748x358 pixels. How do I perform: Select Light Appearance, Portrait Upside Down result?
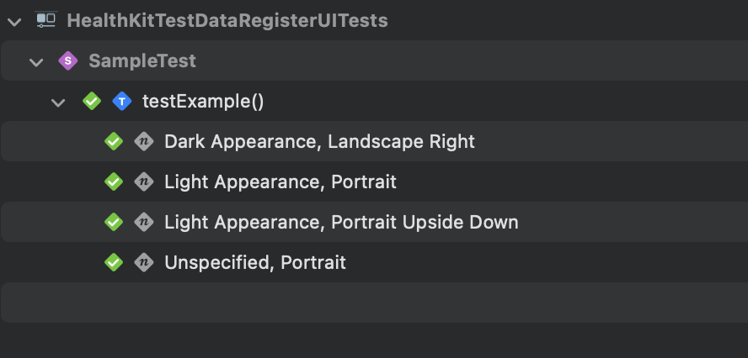pos(341,222)
